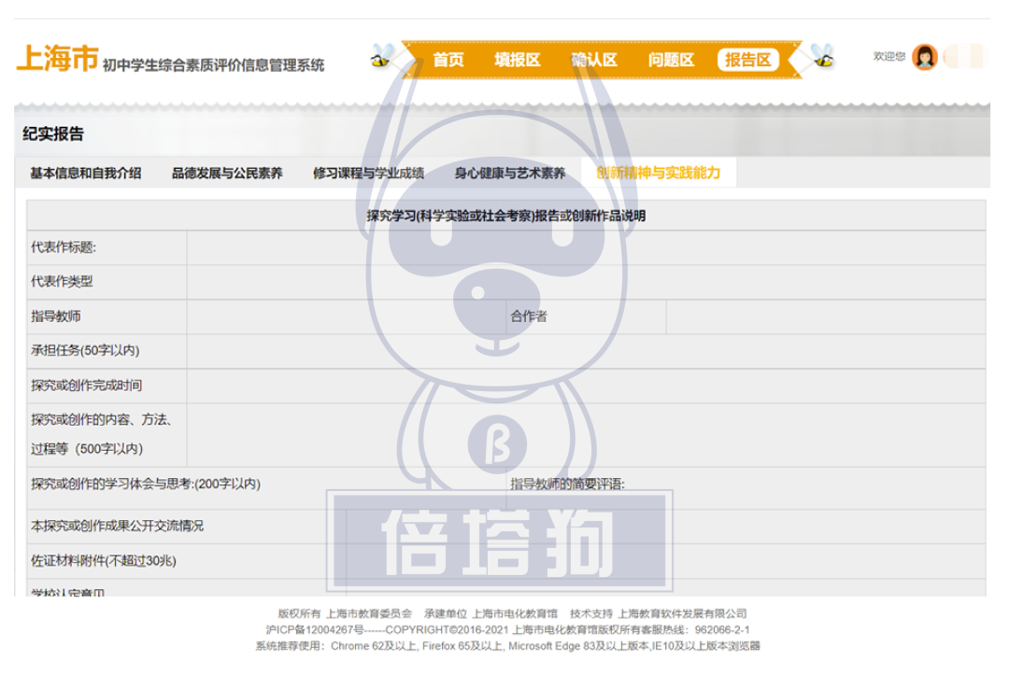Viewport: 1009px width, 674px height.
Task: Select the 报告区 navigation item
Action: [x=748, y=60]
